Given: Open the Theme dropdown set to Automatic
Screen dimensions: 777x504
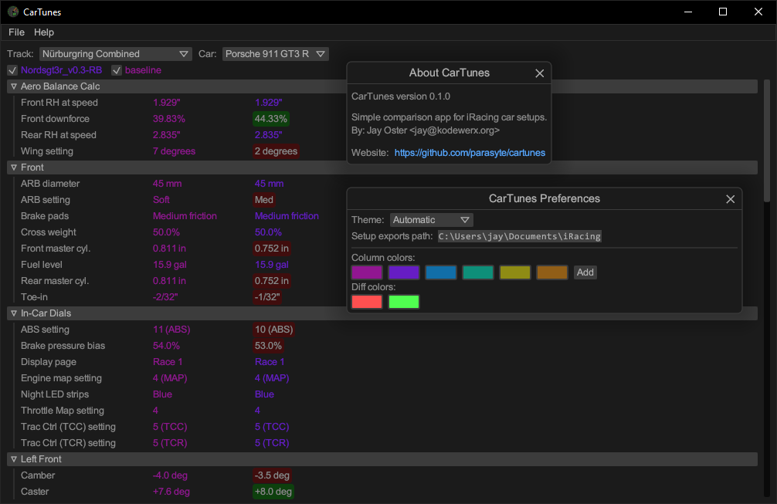Looking at the screenshot, I should [432, 220].
